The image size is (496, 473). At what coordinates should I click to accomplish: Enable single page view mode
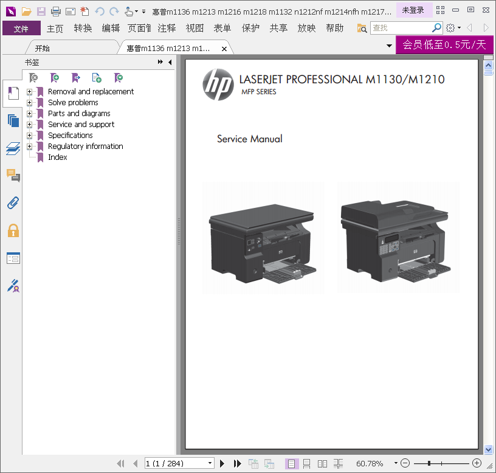coord(291,464)
